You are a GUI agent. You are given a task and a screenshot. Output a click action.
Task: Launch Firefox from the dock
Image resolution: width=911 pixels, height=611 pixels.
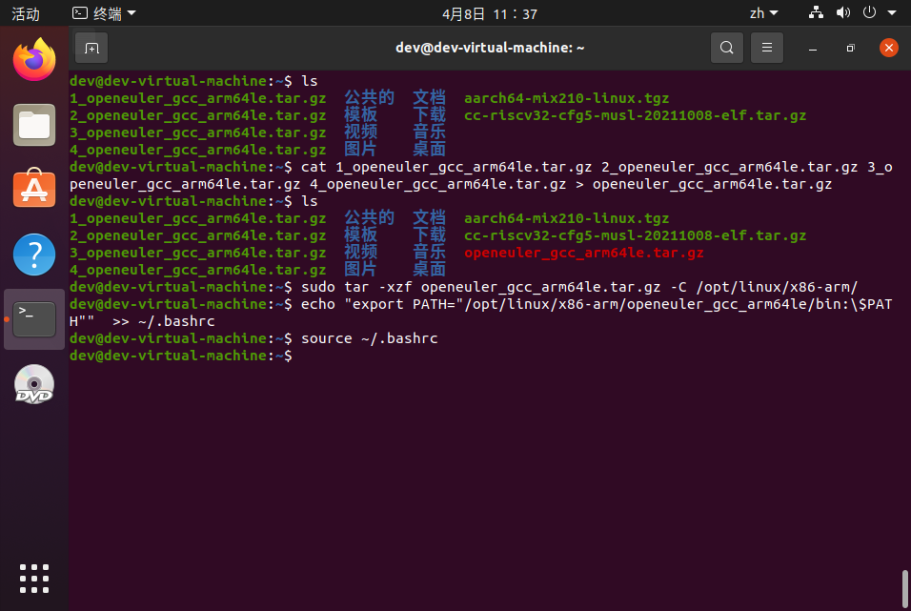click(34, 61)
